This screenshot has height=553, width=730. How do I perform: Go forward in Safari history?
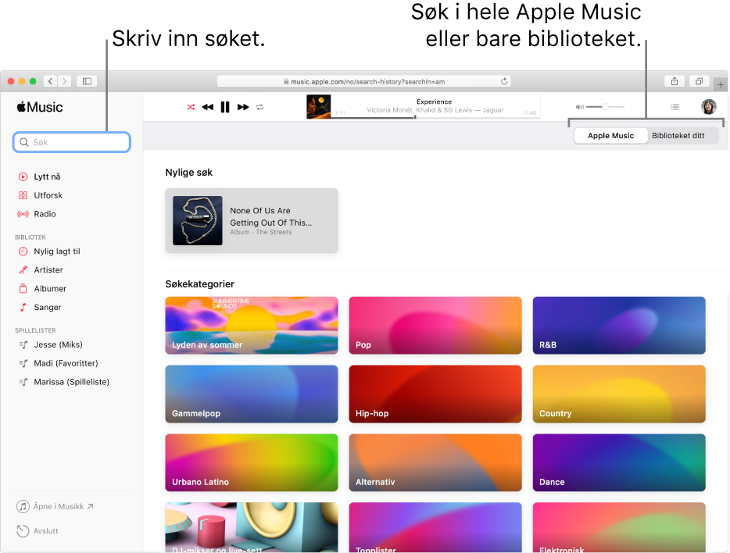(65, 81)
